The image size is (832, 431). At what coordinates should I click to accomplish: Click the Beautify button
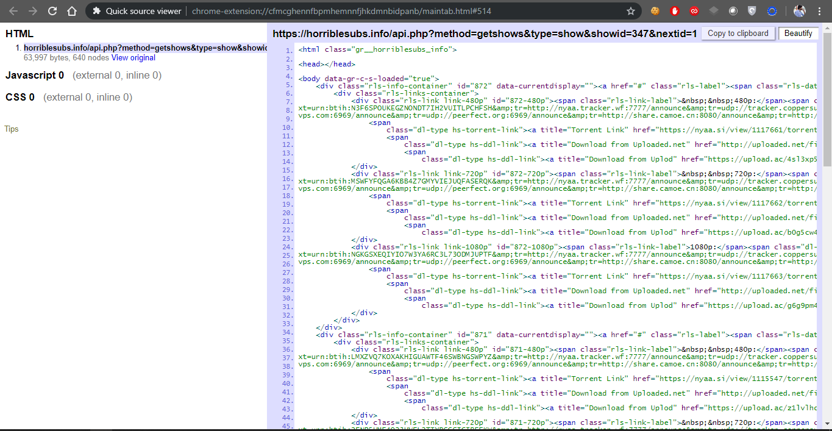[798, 33]
